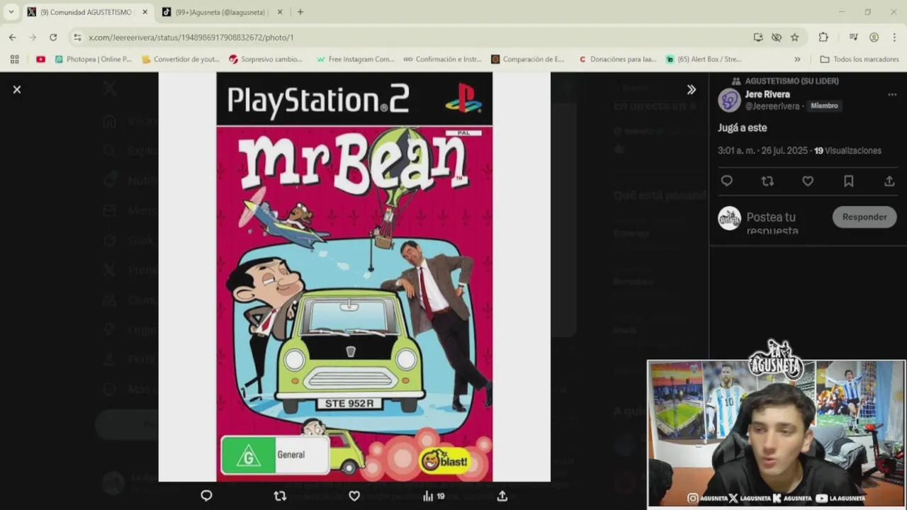Collapse the side panel with double chevron
907x510 pixels.
pos(691,89)
